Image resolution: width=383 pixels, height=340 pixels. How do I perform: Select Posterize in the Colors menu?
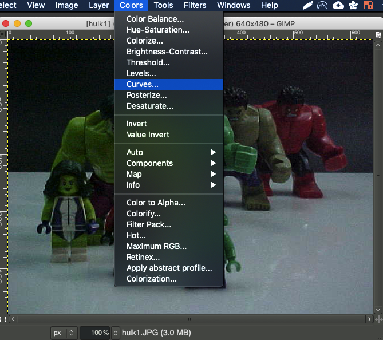(x=169, y=95)
